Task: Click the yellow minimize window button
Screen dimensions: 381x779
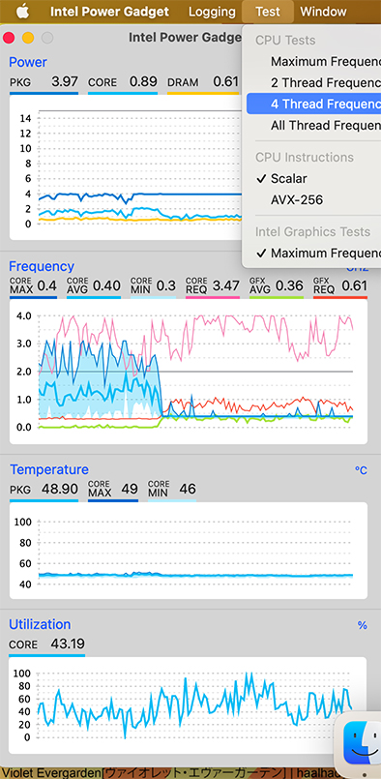Action: click(x=28, y=38)
